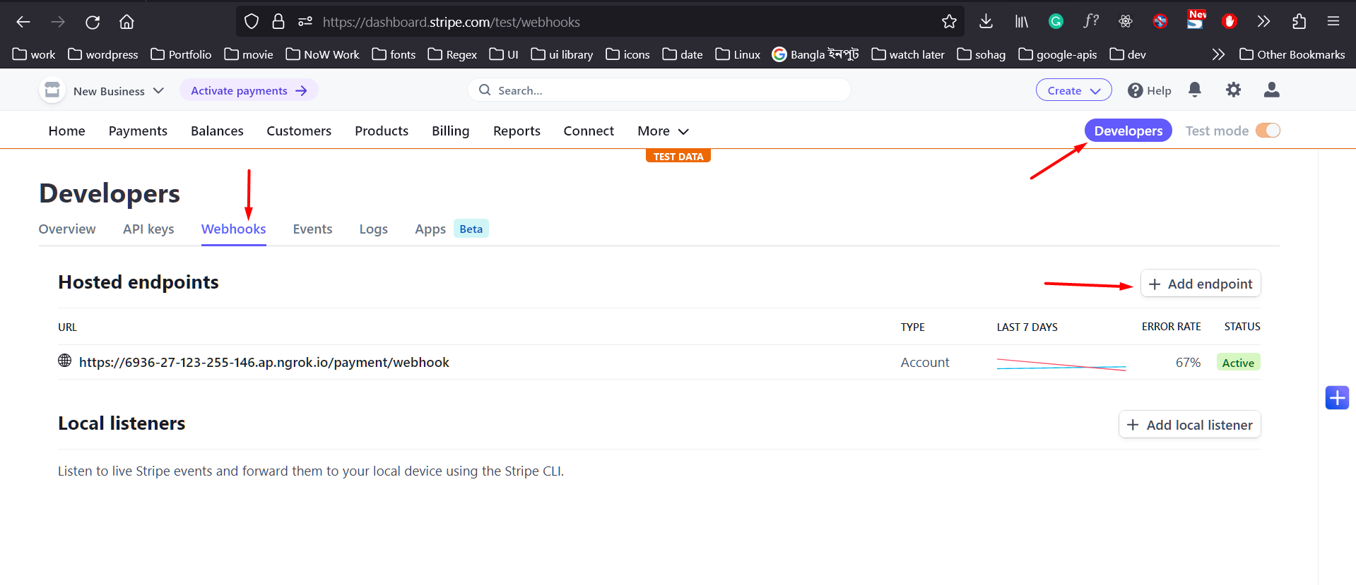Expand the More navigation menu
The height and width of the screenshot is (585, 1356).
pos(663,131)
